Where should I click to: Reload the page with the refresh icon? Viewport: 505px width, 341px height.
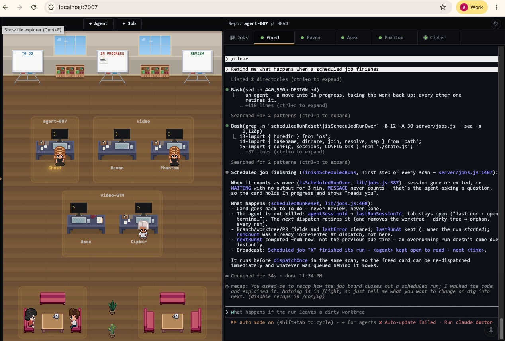tap(34, 7)
